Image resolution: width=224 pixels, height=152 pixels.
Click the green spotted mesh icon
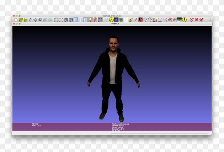pyautogui.click(x=121, y=20)
